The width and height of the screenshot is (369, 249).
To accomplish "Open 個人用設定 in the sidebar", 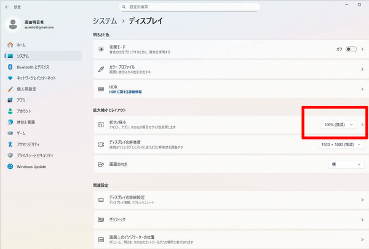I will click(43, 89).
